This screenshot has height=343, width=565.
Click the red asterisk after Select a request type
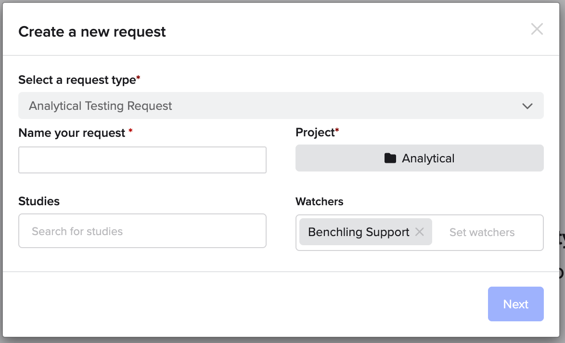click(x=139, y=78)
